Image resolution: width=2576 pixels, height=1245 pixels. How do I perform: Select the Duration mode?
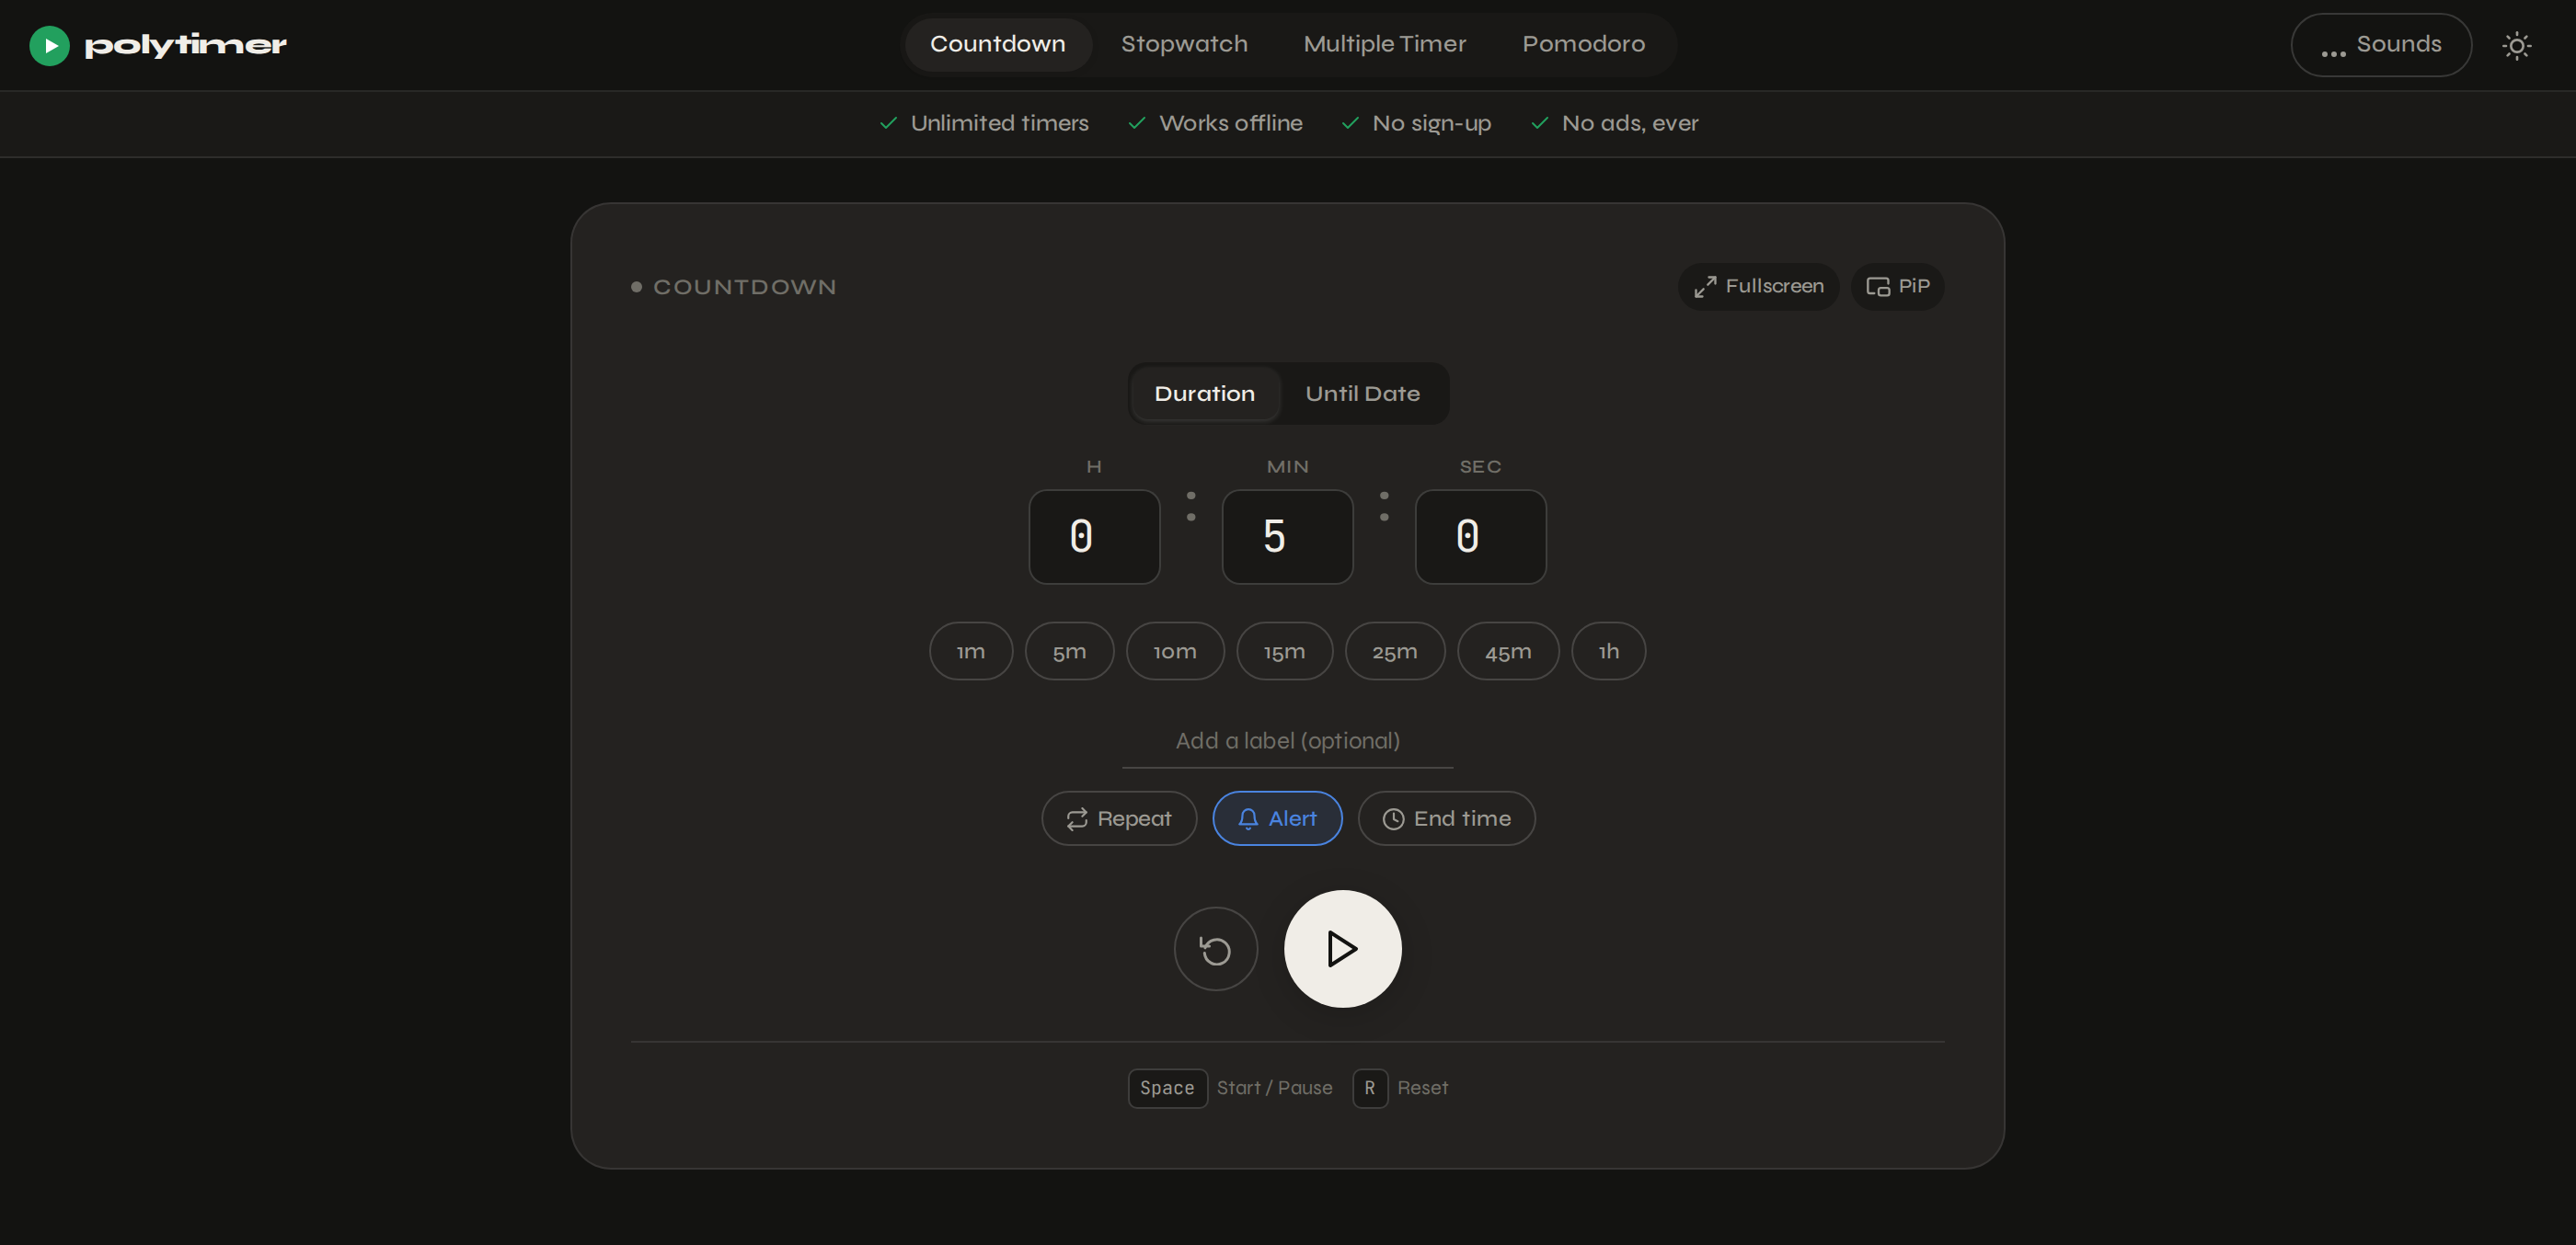(x=1204, y=394)
